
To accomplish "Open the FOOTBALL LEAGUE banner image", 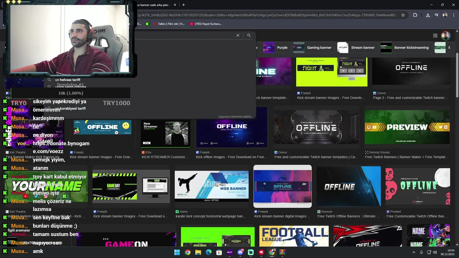I will click(x=294, y=236).
